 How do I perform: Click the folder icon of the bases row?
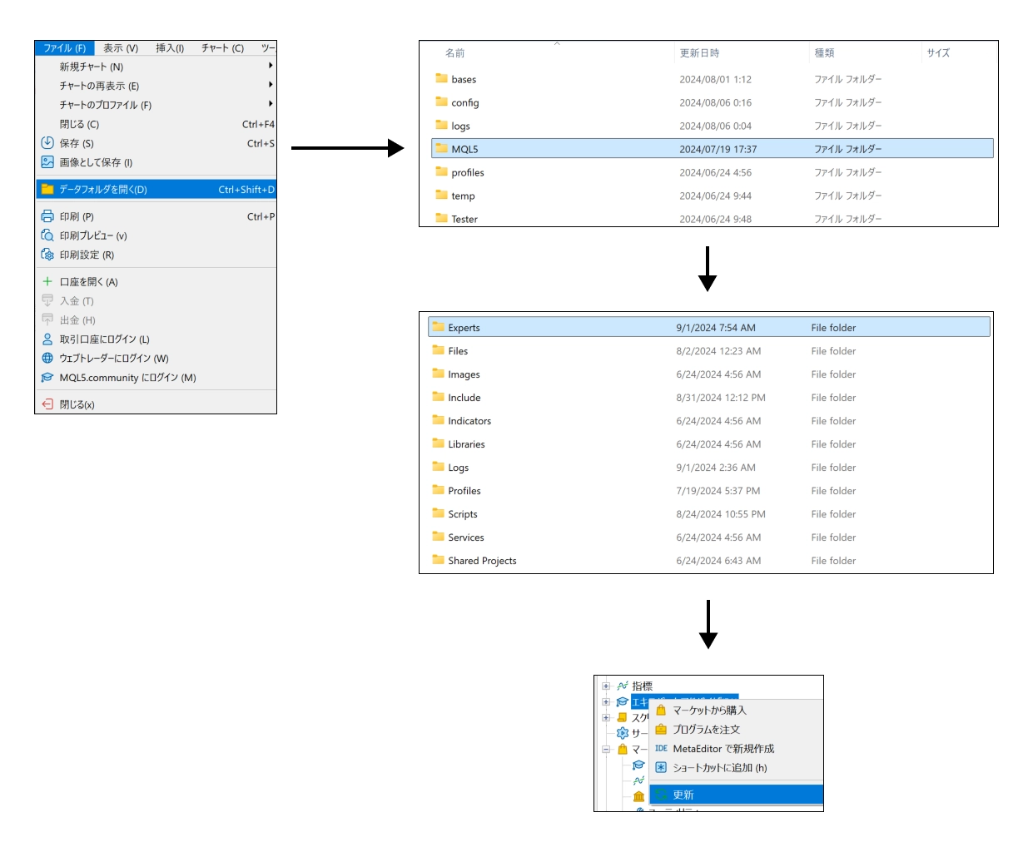point(441,78)
